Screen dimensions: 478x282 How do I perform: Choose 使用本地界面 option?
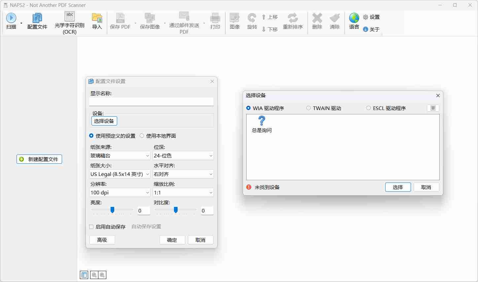coord(142,136)
